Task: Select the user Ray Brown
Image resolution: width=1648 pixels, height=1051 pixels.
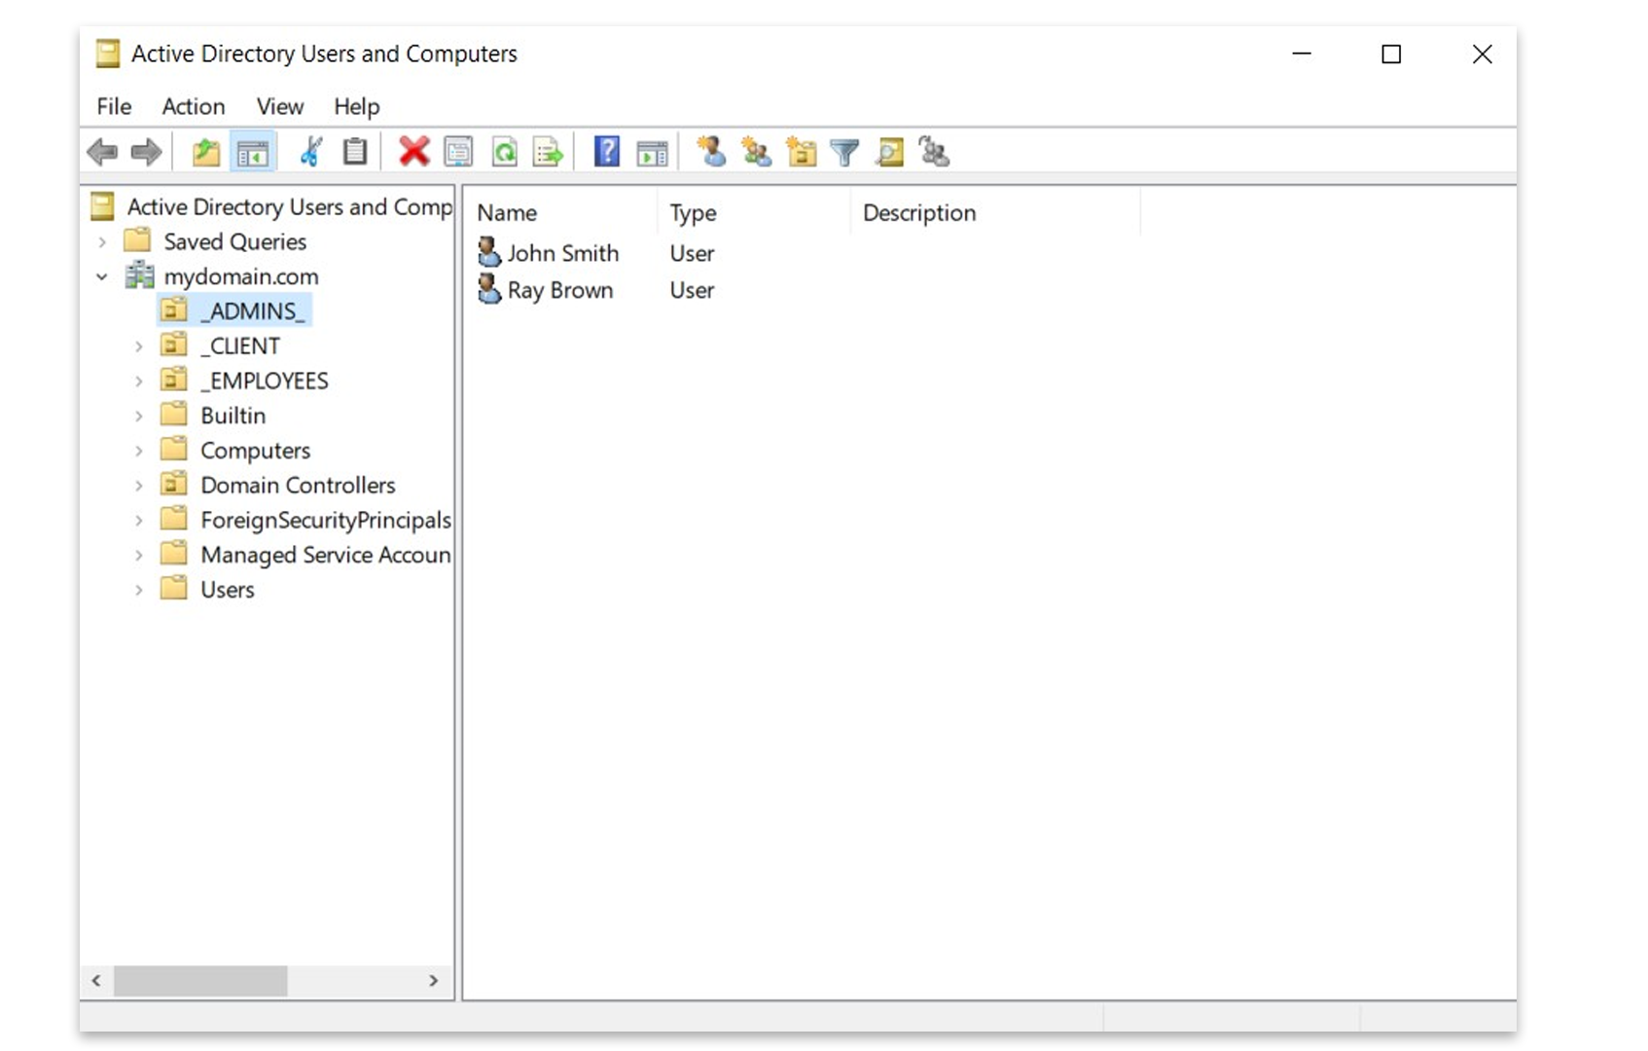Action: pyautogui.click(x=559, y=290)
